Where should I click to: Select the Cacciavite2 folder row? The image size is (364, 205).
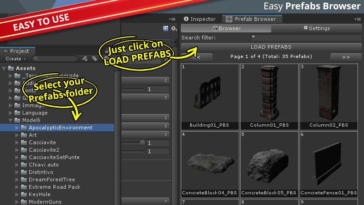coord(57,150)
